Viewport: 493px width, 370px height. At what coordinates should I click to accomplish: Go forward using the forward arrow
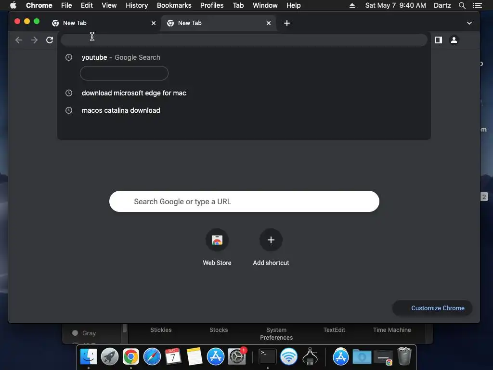[34, 40]
